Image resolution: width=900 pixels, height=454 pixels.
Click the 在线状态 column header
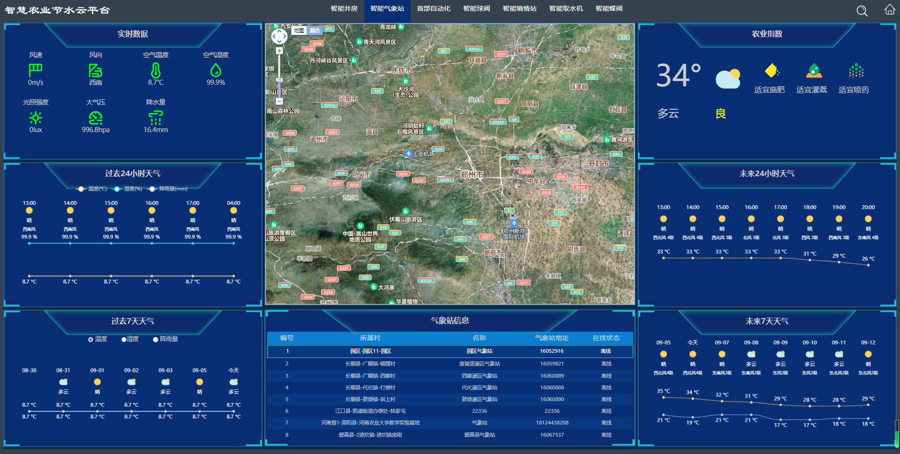click(606, 338)
